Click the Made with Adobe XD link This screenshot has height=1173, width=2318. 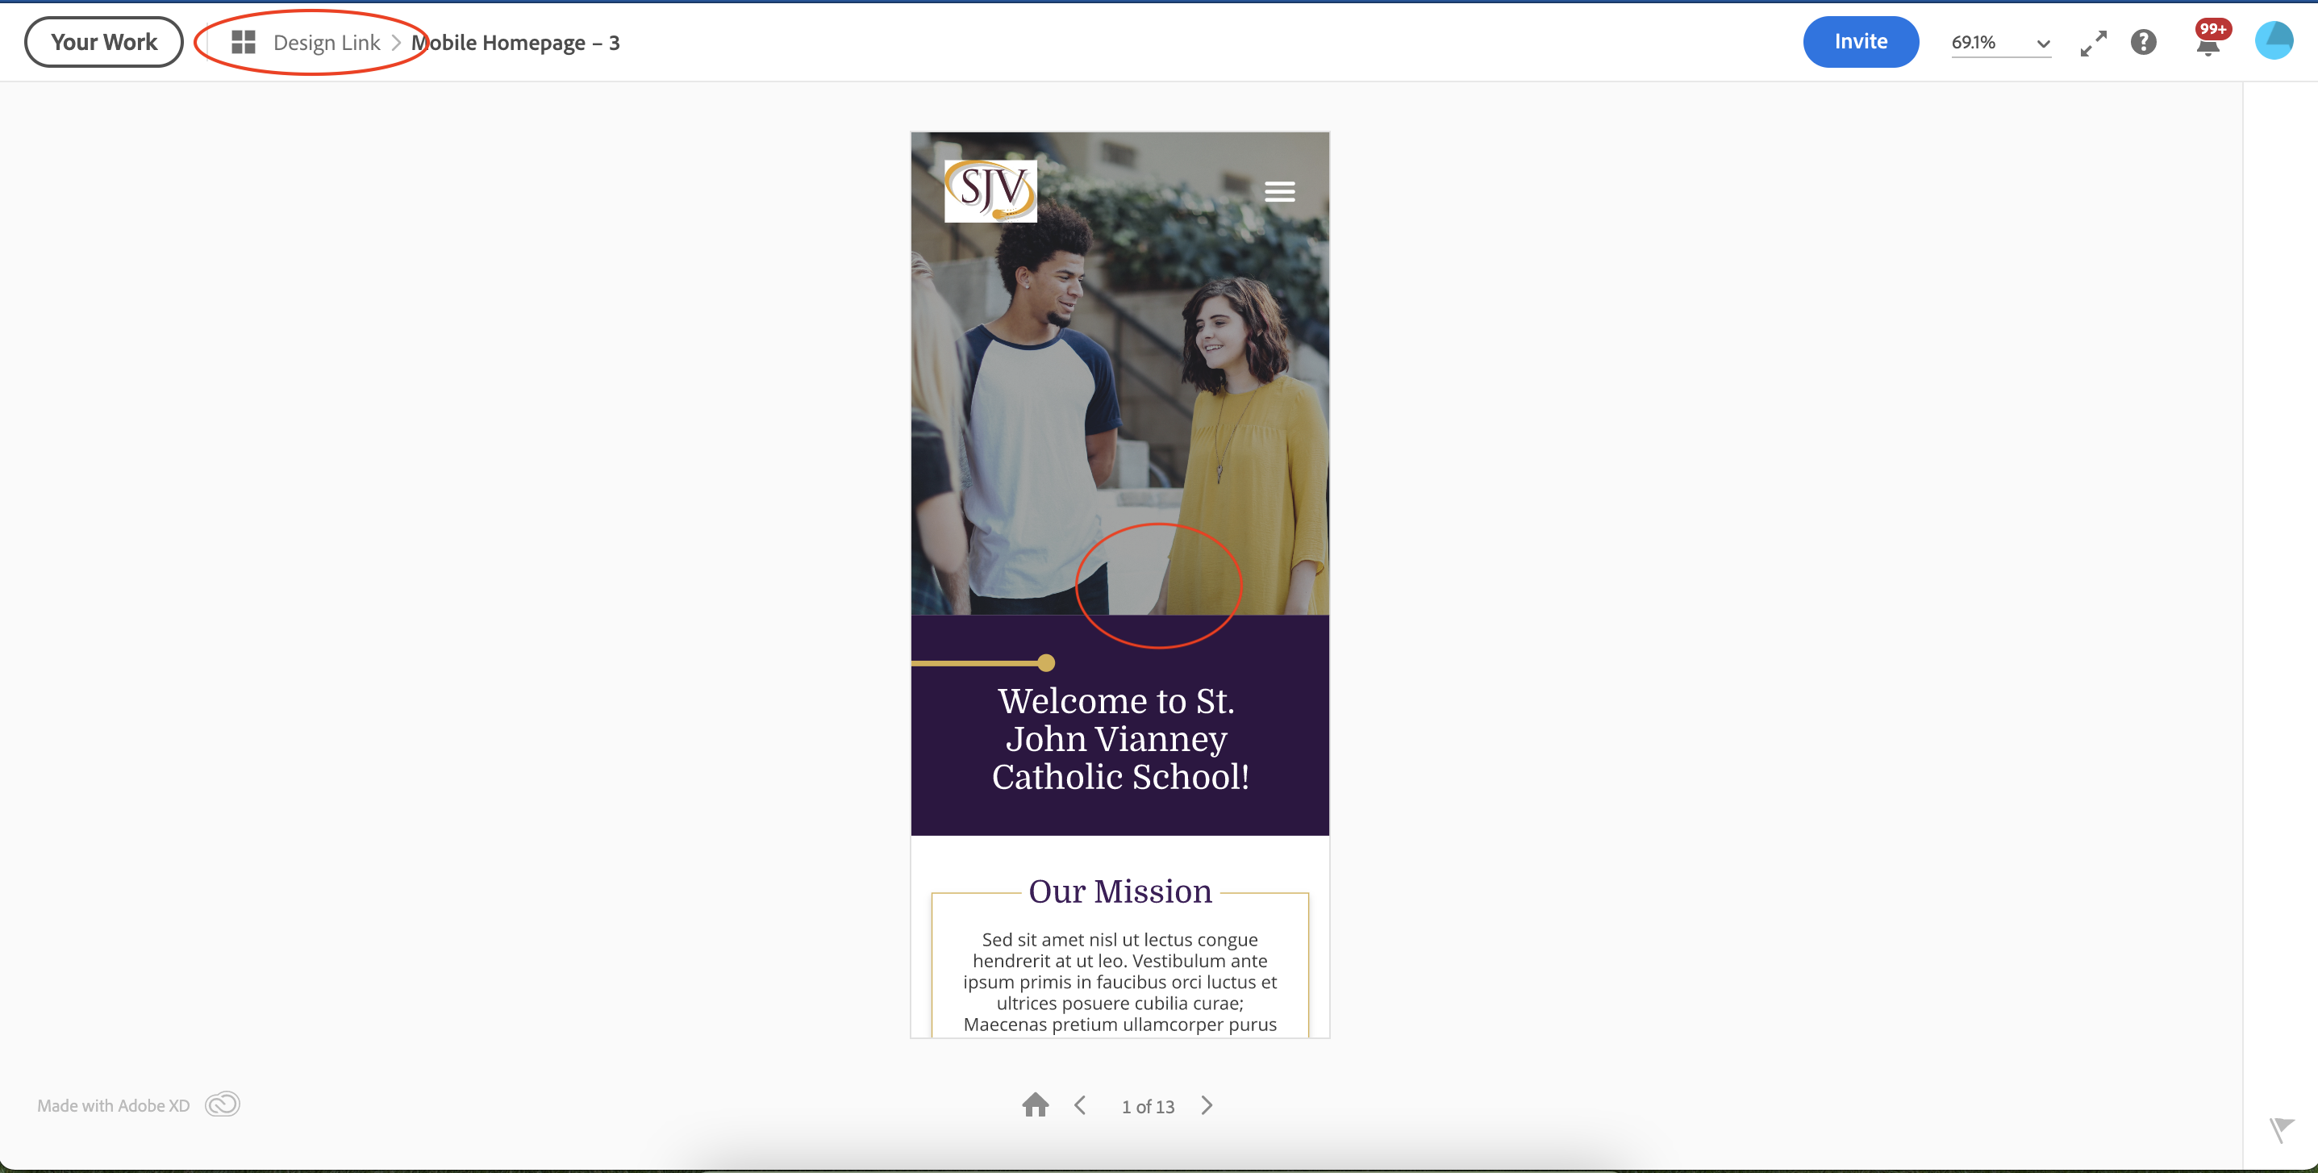114,1105
